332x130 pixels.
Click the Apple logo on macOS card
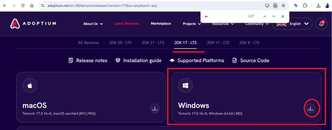click(30, 85)
